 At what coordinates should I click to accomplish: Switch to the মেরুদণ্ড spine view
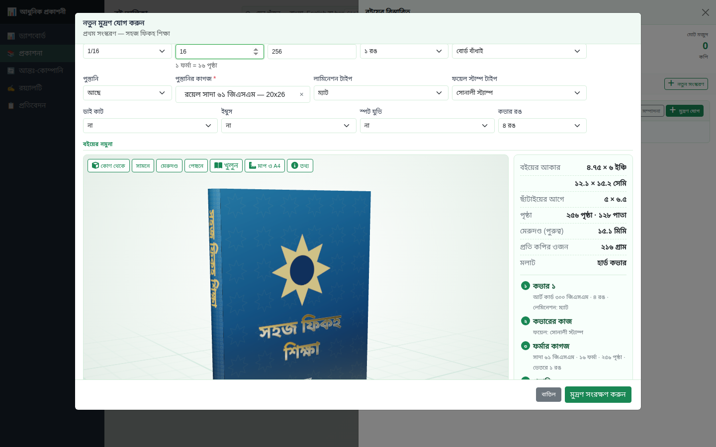click(169, 165)
